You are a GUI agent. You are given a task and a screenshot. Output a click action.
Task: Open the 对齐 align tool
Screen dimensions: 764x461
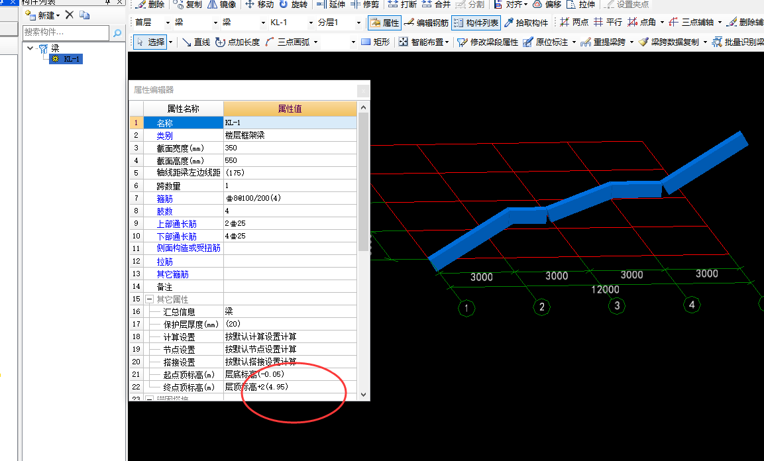point(510,5)
